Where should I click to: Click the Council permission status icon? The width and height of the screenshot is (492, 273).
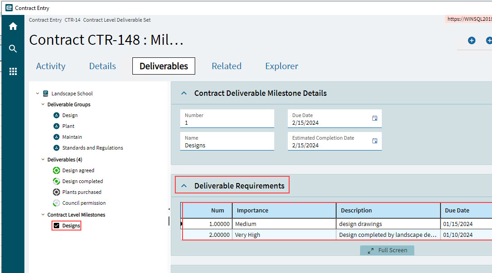pyautogui.click(x=56, y=203)
